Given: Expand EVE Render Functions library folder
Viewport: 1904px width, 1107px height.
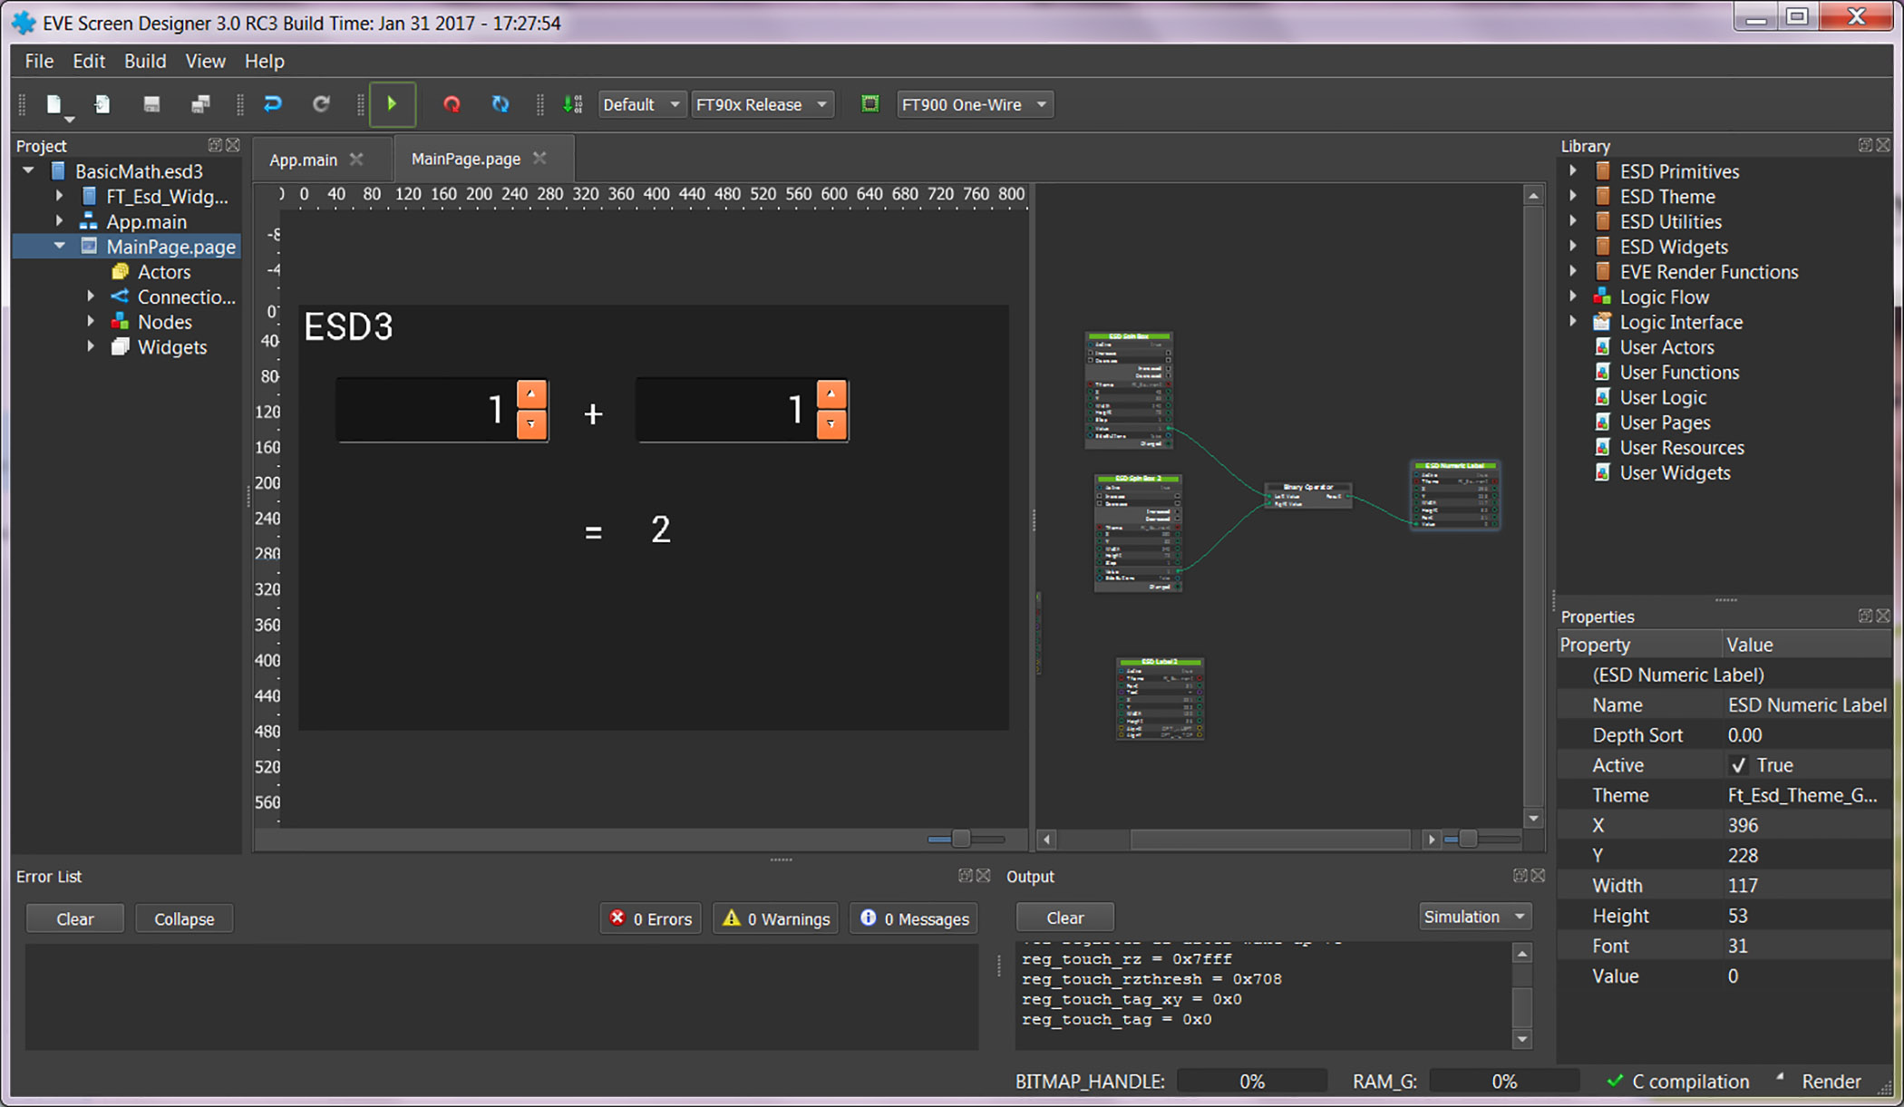Looking at the screenshot, I should pos(1573,271).
